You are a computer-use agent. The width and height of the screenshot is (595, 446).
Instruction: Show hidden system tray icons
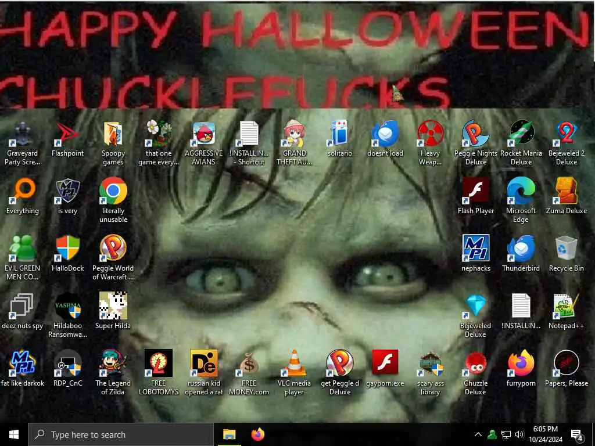point(478,434)
